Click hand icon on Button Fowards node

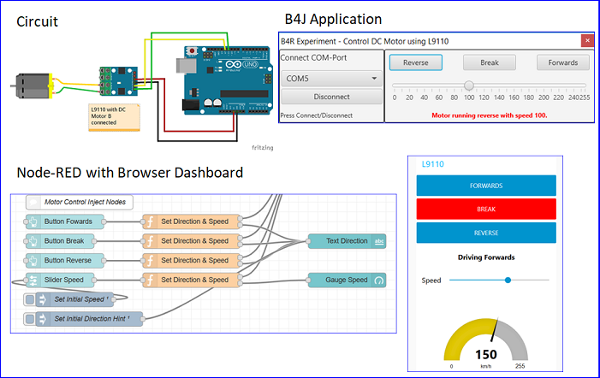point(33,221)
